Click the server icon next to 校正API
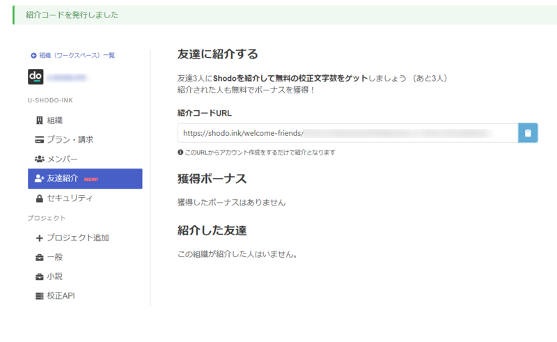Screen dimensions: 557x342 pos(40,296)
